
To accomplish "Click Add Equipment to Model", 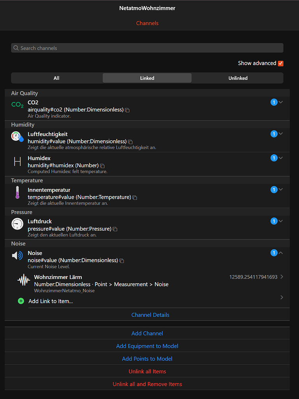I will (x=147, y=346).
